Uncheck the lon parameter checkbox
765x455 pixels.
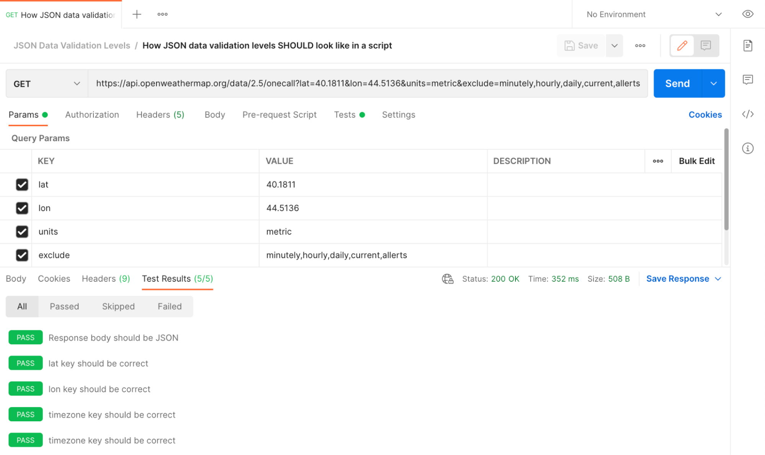22,208
